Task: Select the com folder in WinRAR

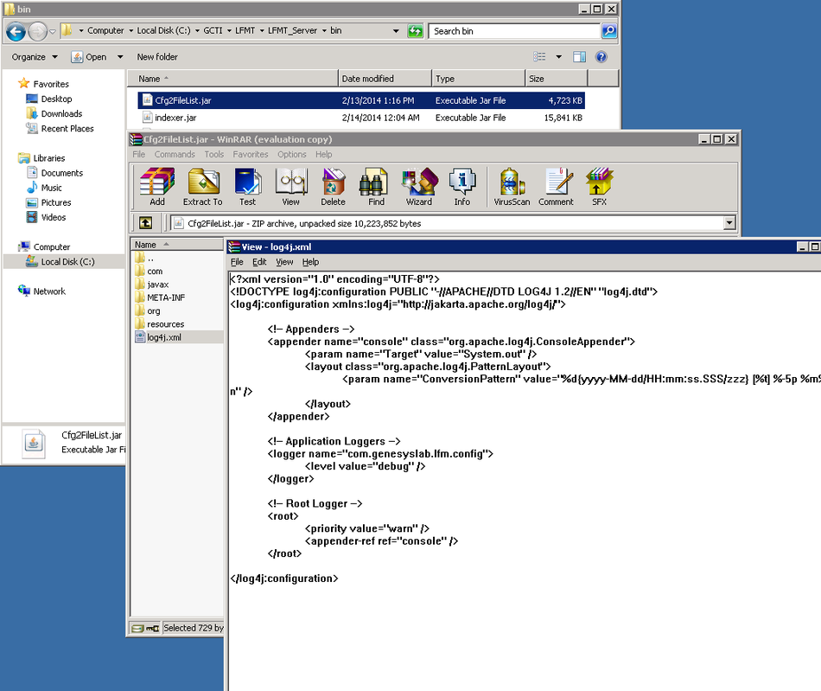Action: click(155, 272)
